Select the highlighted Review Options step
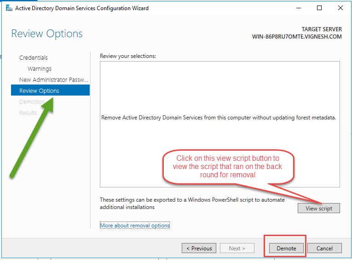The width and height of the screenshot is (352, 260). [39, 90]
